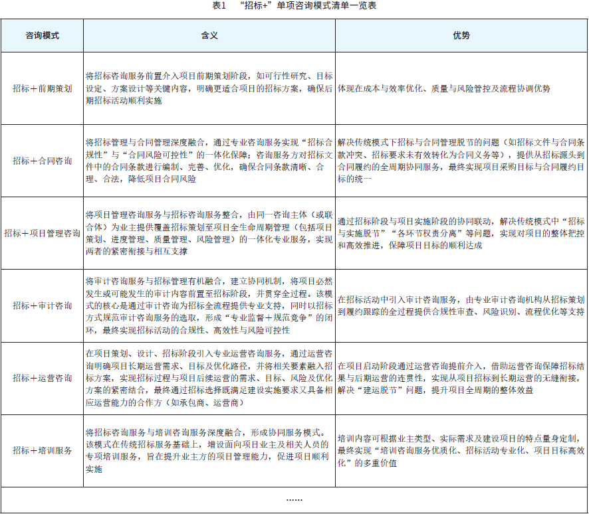Click the 优势 cell for 招标＋审计咨询
Screen dimensions: 589x514
[x=461, y=307]
